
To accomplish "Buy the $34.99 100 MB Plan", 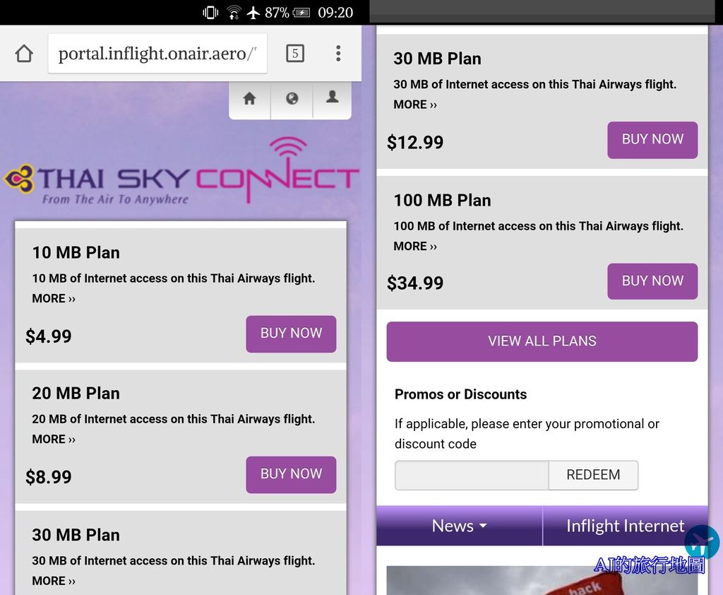I will click(x=652, y=281).
